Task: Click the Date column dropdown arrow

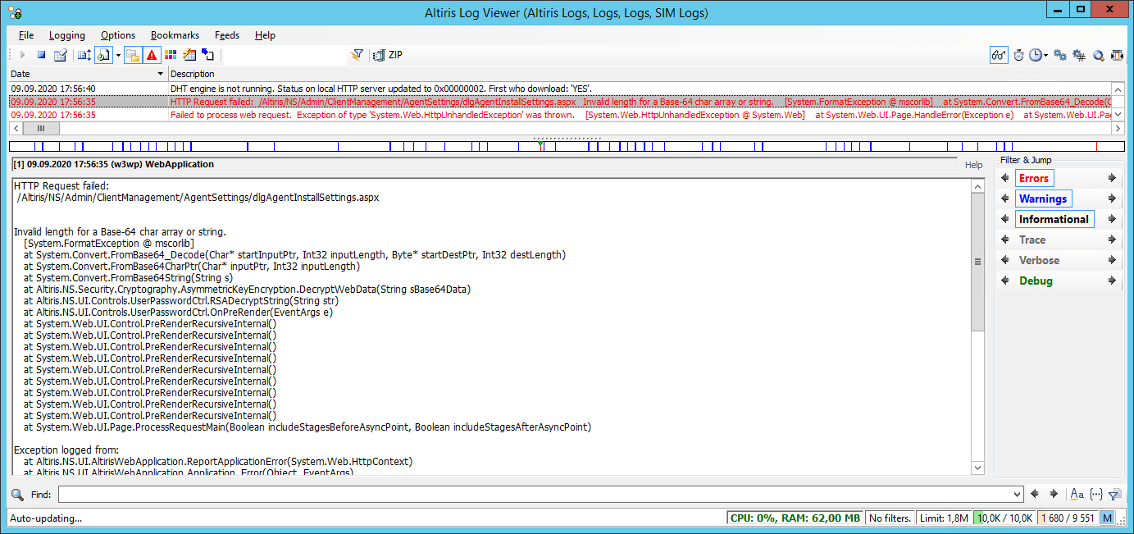Action: coord(161,74)
